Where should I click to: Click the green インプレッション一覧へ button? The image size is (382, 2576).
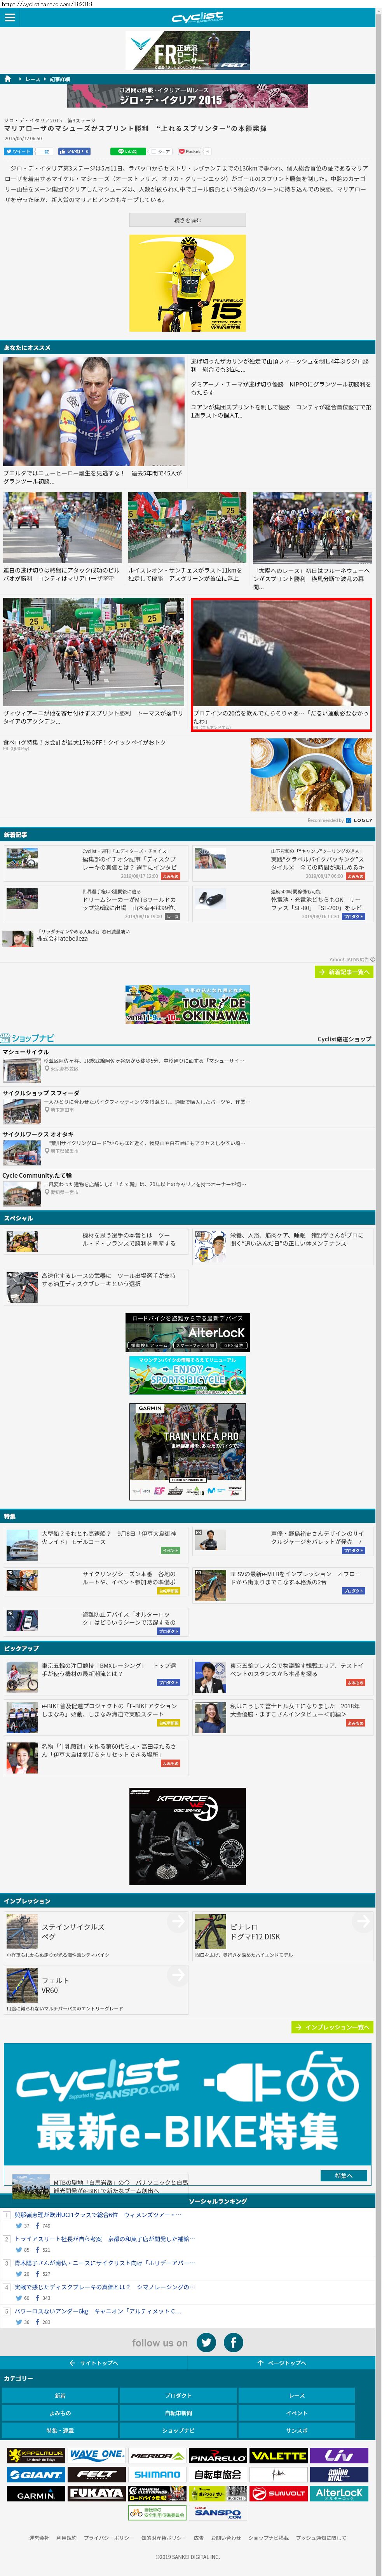[332, 2027]
